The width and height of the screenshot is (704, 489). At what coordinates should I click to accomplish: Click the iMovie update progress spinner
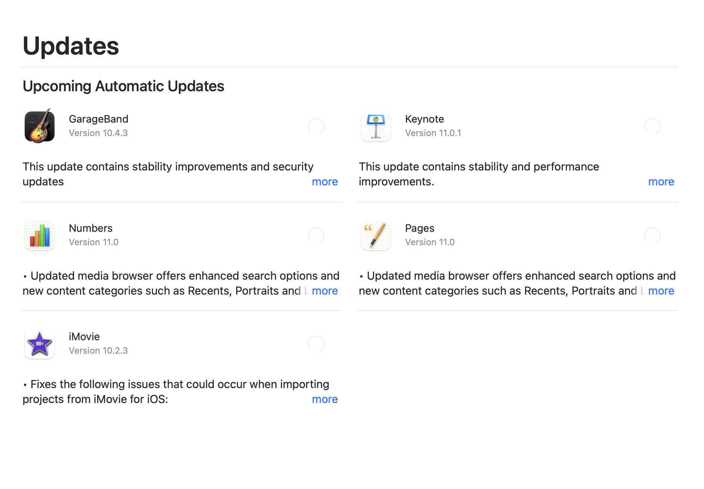coord(316,344)
